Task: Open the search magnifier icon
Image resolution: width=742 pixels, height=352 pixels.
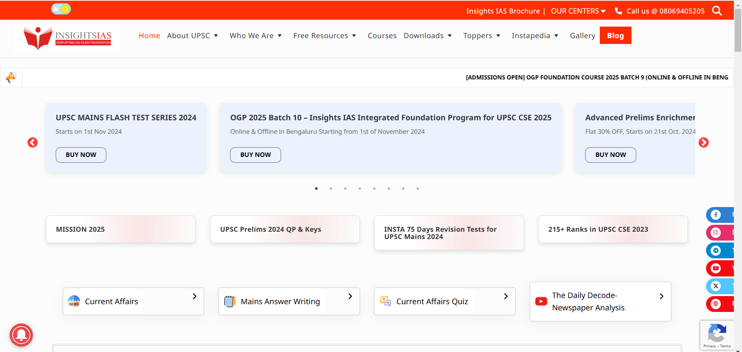Action: 717,11
